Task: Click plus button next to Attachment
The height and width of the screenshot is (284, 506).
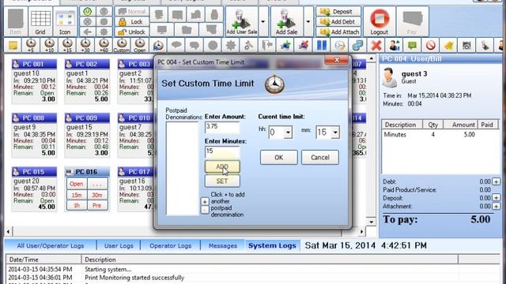Action: [x=496, y=206]
